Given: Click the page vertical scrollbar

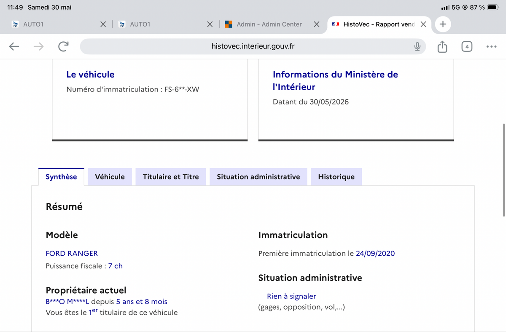Looking at the screenshot, I should tap(504, 170).
